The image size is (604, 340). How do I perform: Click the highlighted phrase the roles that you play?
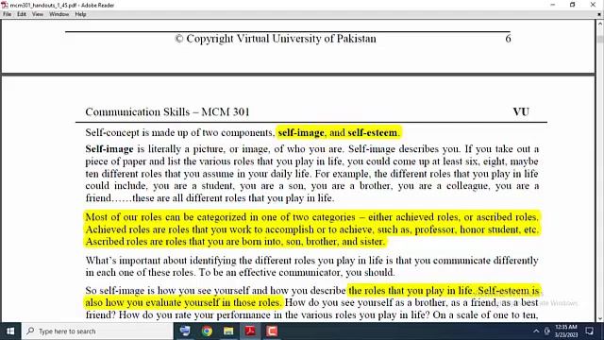[411, 290]
